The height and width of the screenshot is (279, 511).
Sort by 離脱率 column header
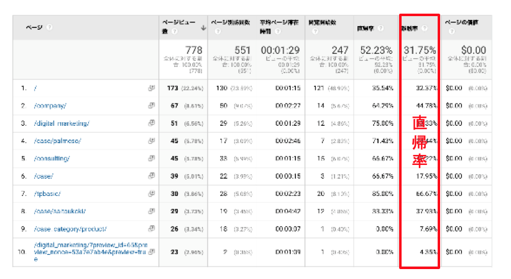[x=410, y=28]
